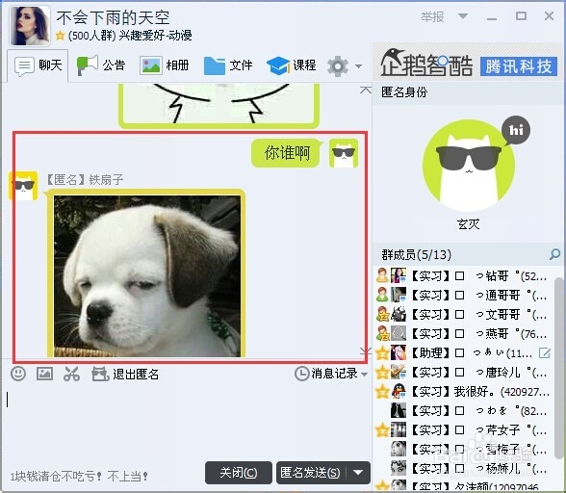The height and width of the screenshot is (493, 566).
Task: Click the (500人群) 兴趣爱好-动漫 label
Action: click(130, 36)
